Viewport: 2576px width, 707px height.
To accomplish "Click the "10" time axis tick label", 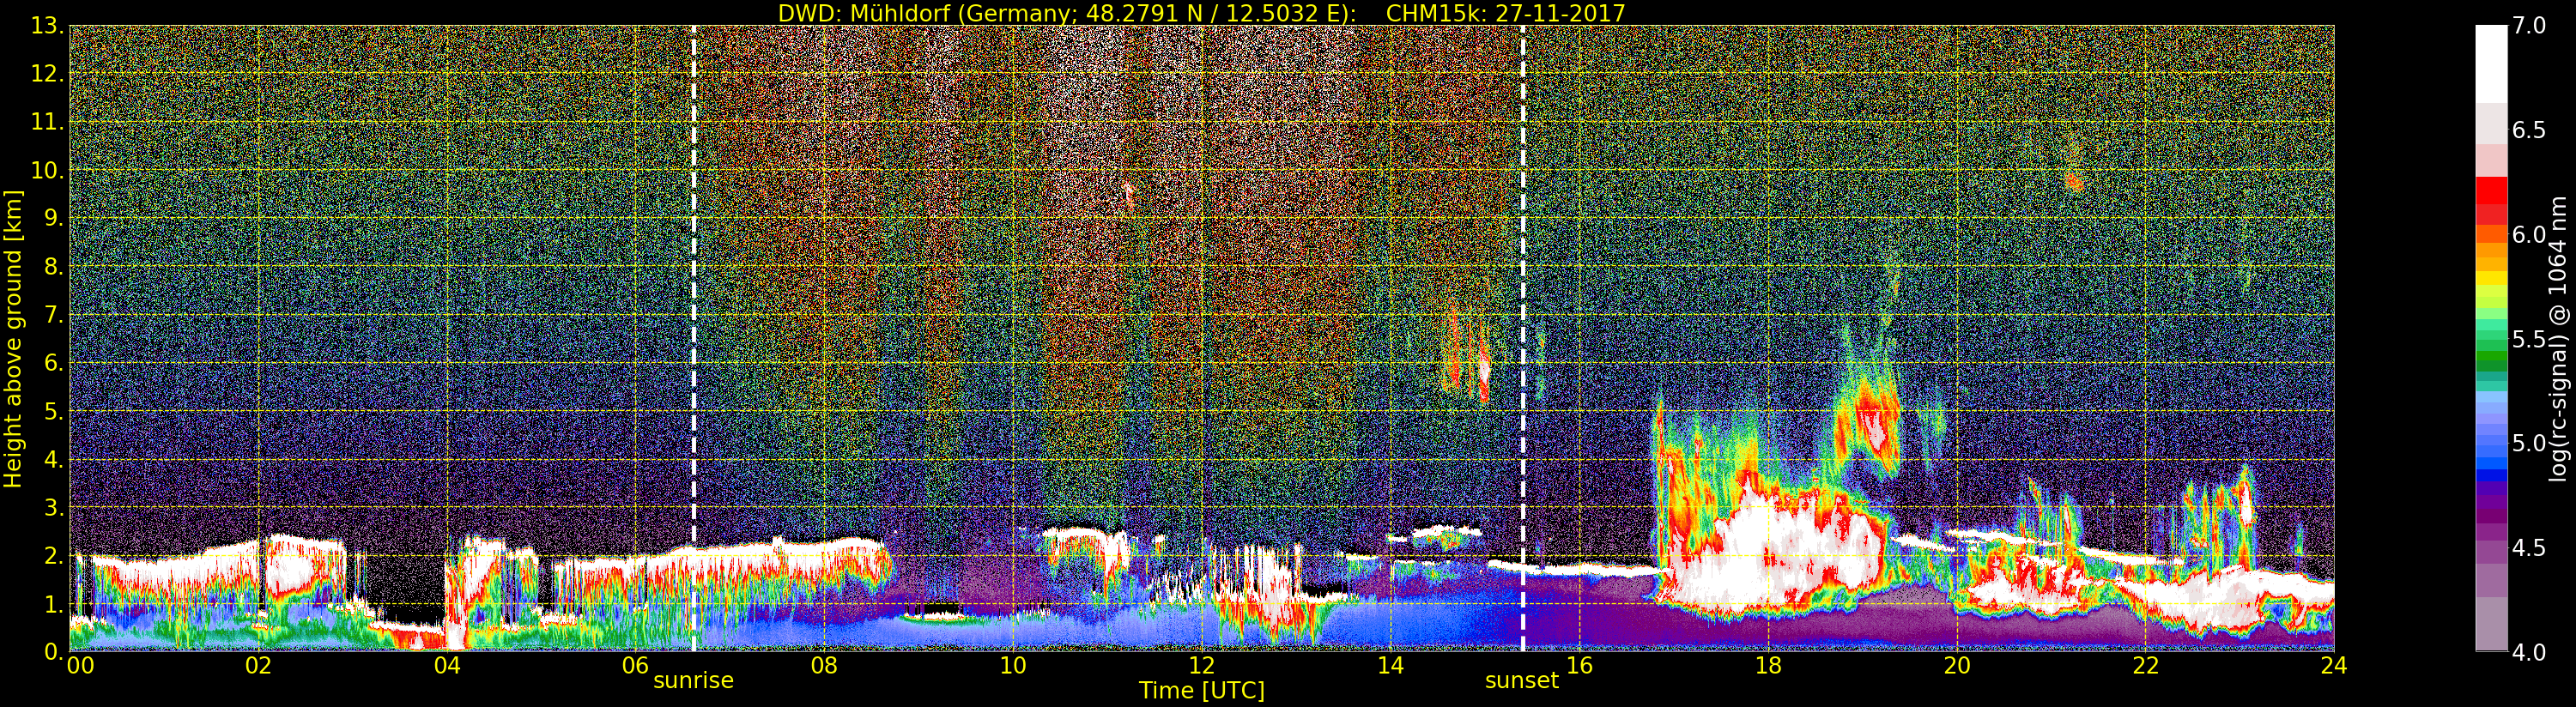I will point(1013,665).
